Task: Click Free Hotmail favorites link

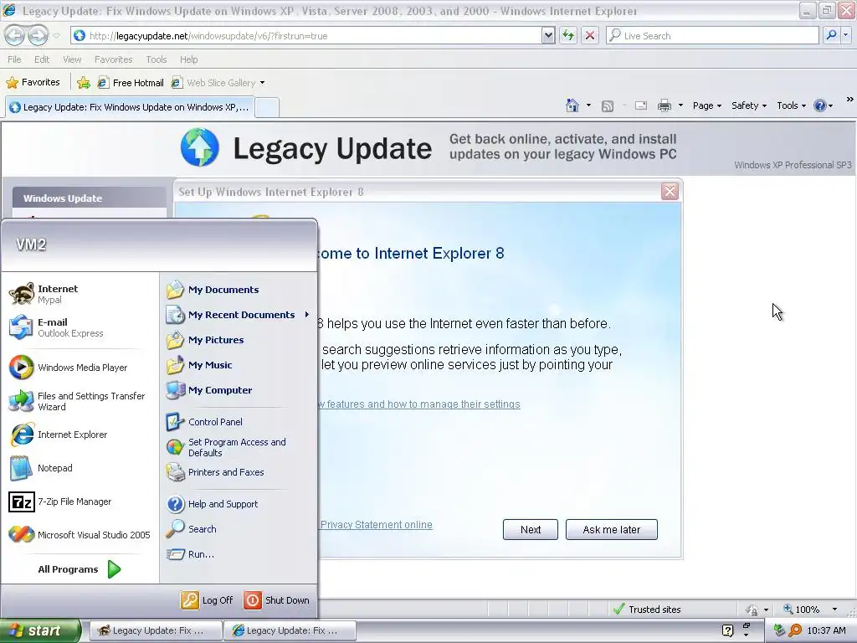Action: pyautogui.click(x=131, y=83)
